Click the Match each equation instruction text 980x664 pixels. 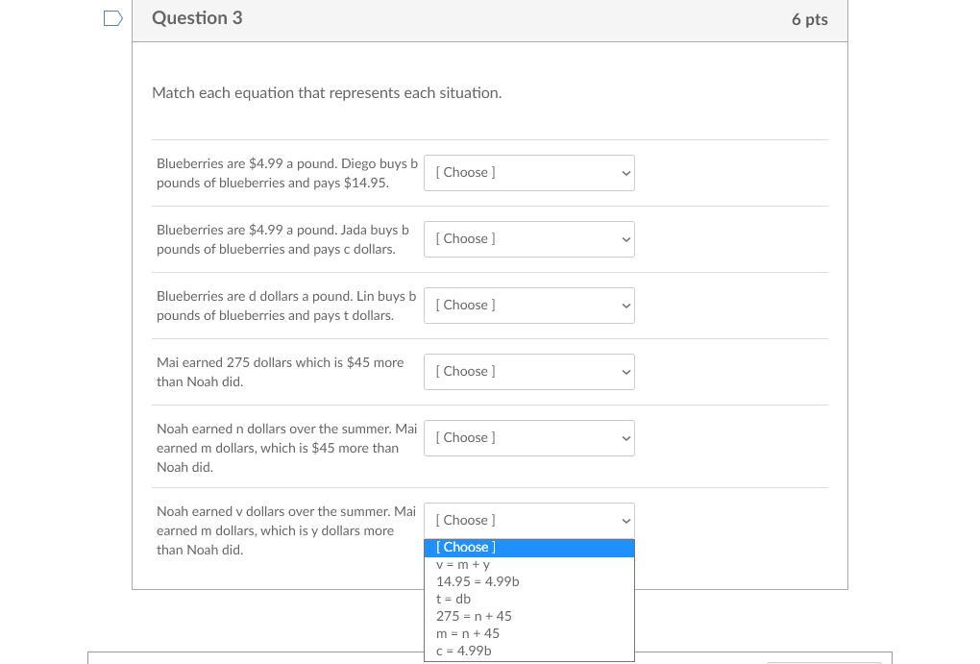(327, 93)
